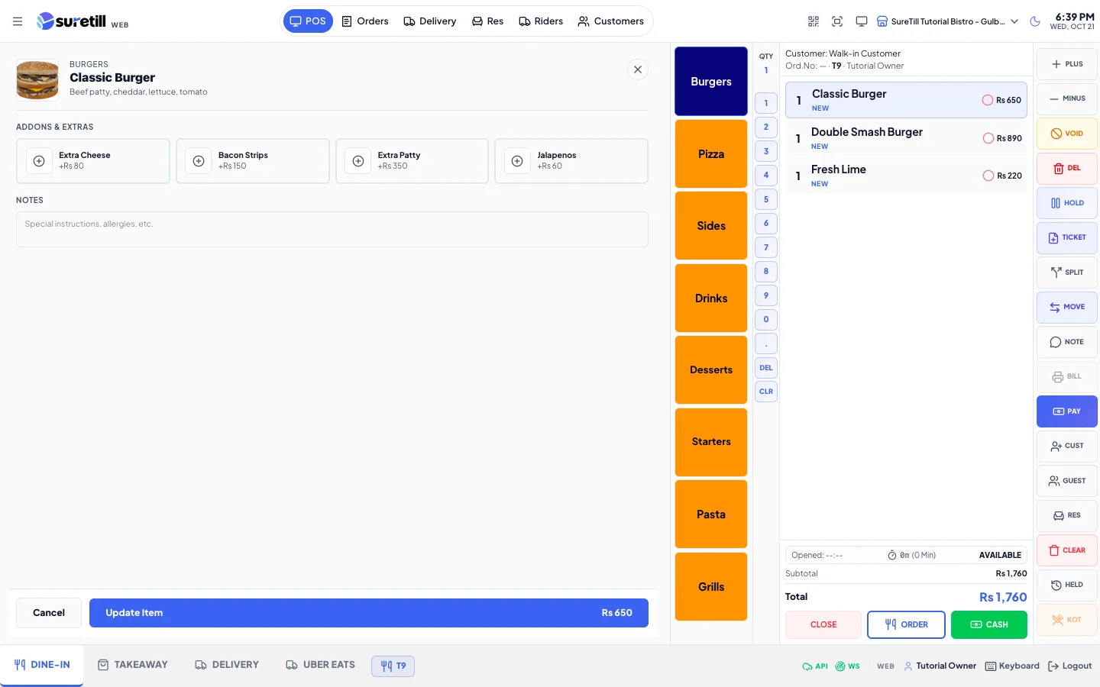Select the Fresh Lime radio circle

pos(988,176)
